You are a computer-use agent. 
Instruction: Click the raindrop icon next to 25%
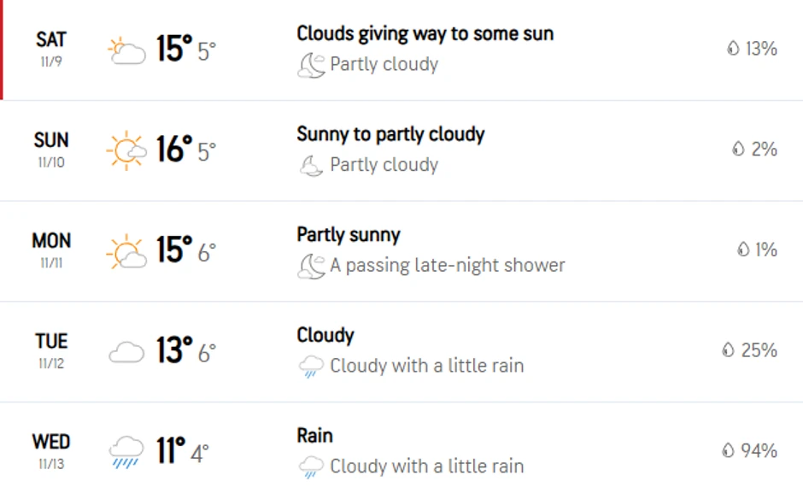click(729, 349)
